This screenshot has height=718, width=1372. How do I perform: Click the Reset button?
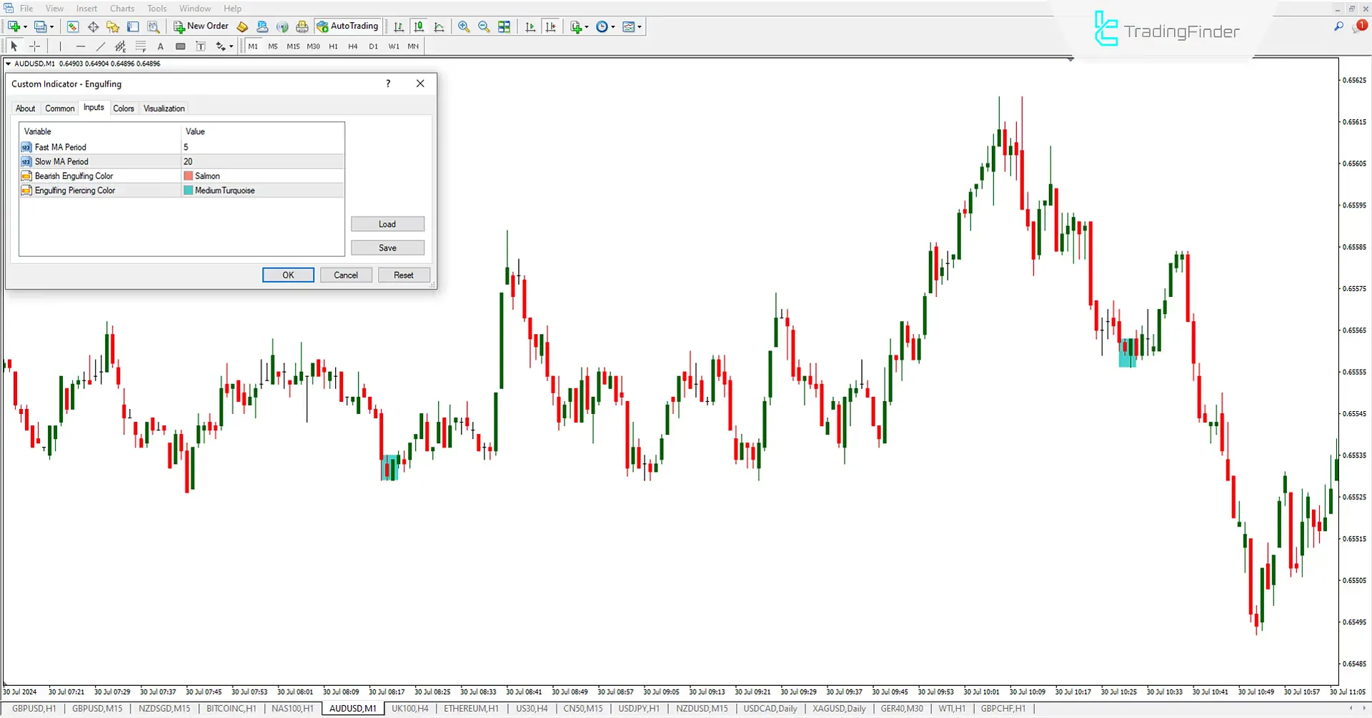pos(403,275)
